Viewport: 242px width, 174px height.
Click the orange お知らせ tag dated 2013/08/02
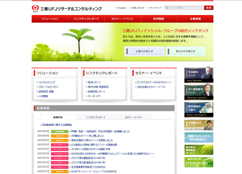60,136
